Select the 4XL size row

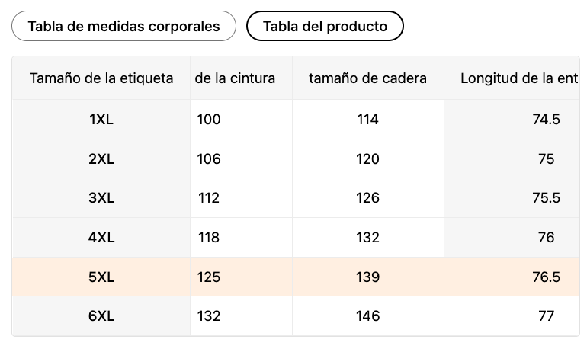[101, 238]
